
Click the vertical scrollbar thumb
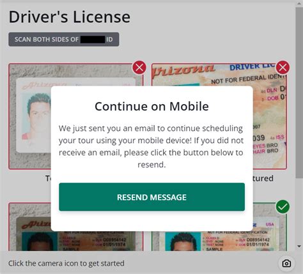coord(299,93)
